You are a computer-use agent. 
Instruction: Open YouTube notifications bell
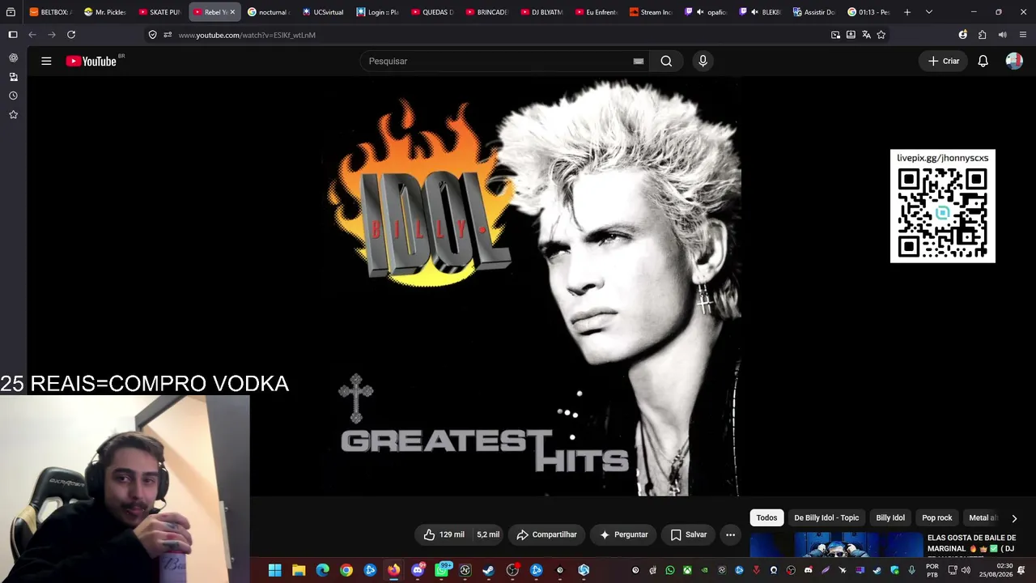pos(983,61)
